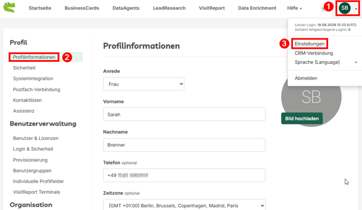Go to the BusinessCards navigation tab
The height and width of the screenshot is (210, 362).
(x=82, y=8)
